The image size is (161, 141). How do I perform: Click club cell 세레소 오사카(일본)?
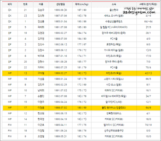tap(114, 16)
